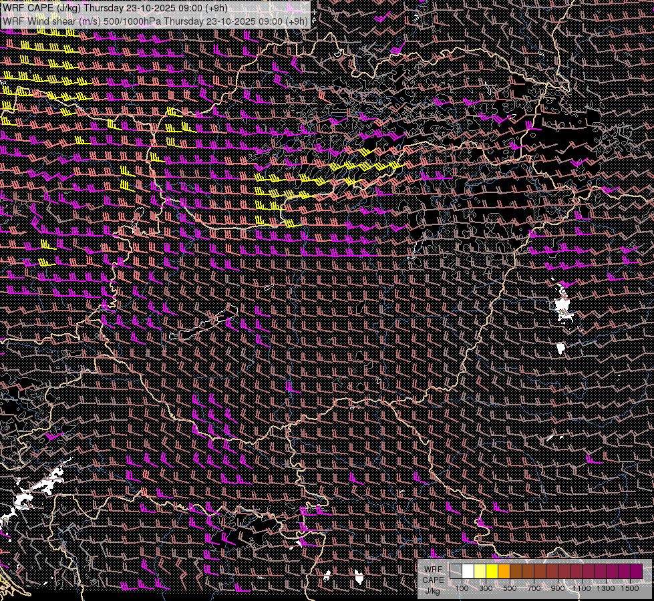Click the WRF Wind shear 500/1000hPa title
The width and height of the screenshot is (654, 601).
[x=155, y=21]
